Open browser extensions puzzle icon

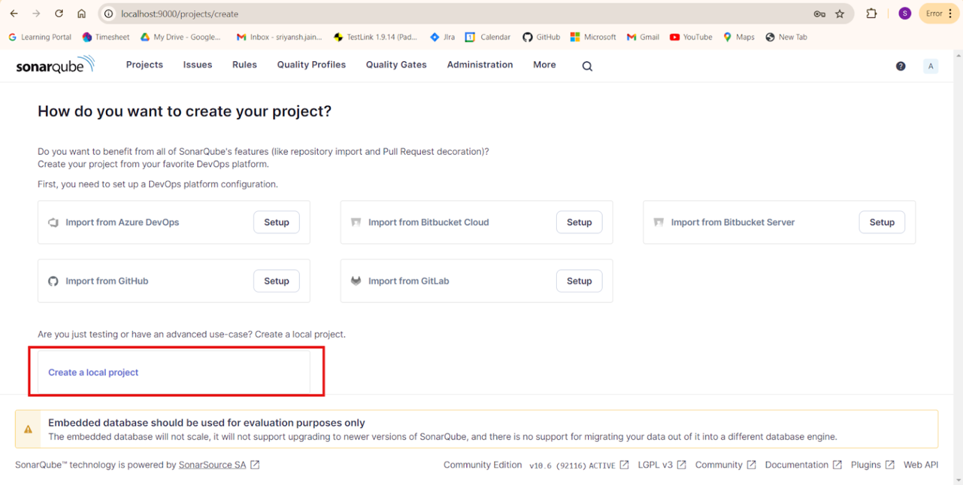[871, 14]
